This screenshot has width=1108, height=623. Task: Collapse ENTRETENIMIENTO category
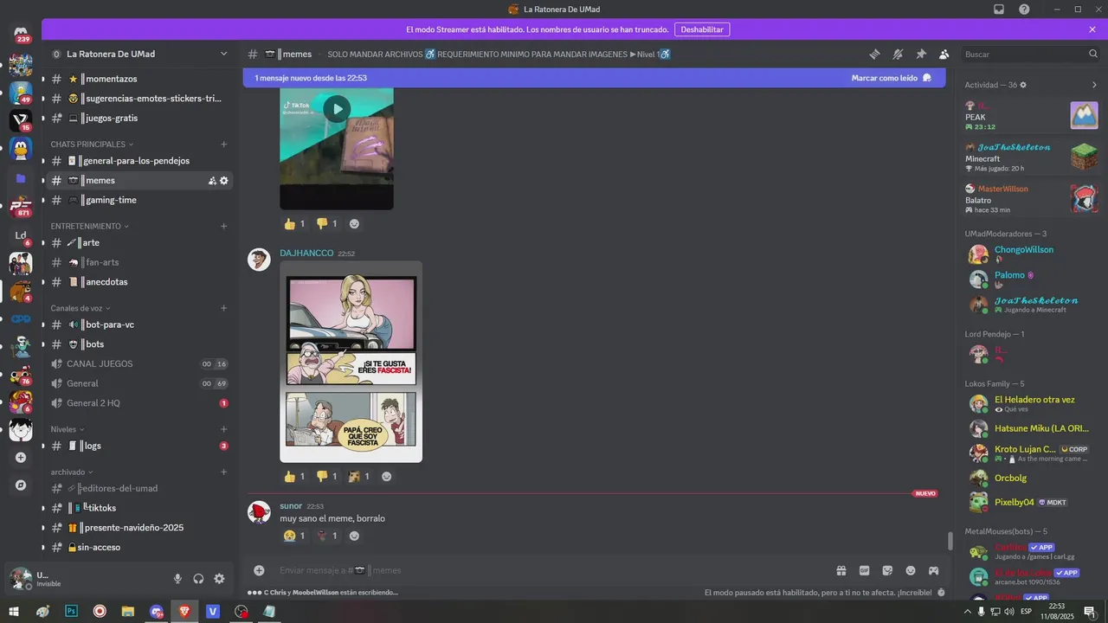click(89, 226)
